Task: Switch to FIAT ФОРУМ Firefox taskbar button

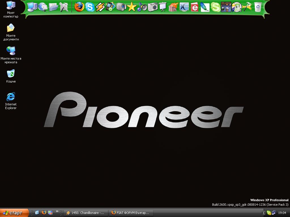Action: [x=131, y=213]
